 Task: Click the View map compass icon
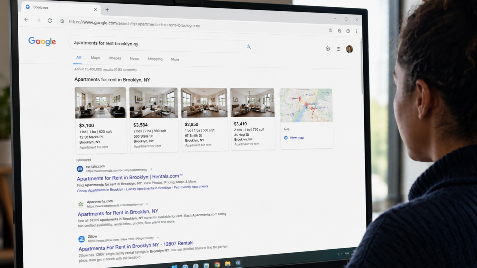286,138
